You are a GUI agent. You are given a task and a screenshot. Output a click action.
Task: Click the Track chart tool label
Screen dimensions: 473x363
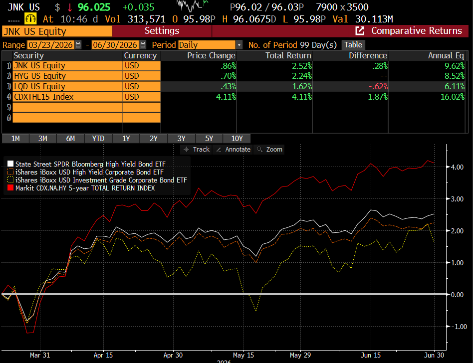click(201, 150)
